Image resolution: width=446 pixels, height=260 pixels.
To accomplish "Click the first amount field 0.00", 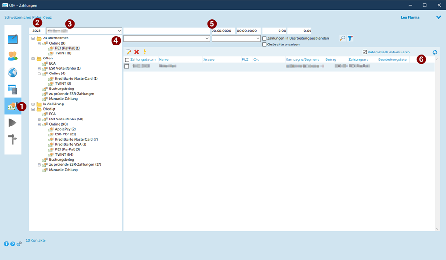I will click(274, 31).
